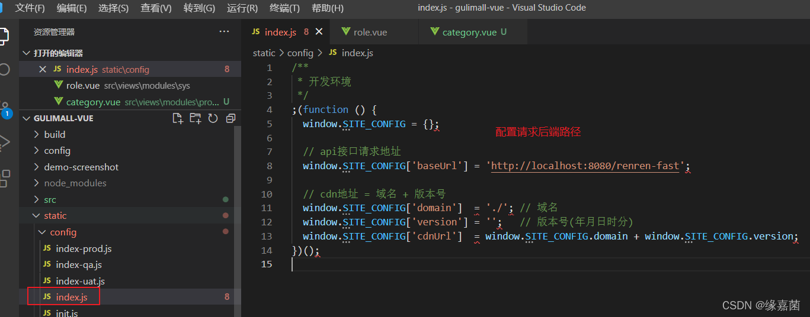
Task: Open the 帮助(H) menu
Action: click(328, 8)
